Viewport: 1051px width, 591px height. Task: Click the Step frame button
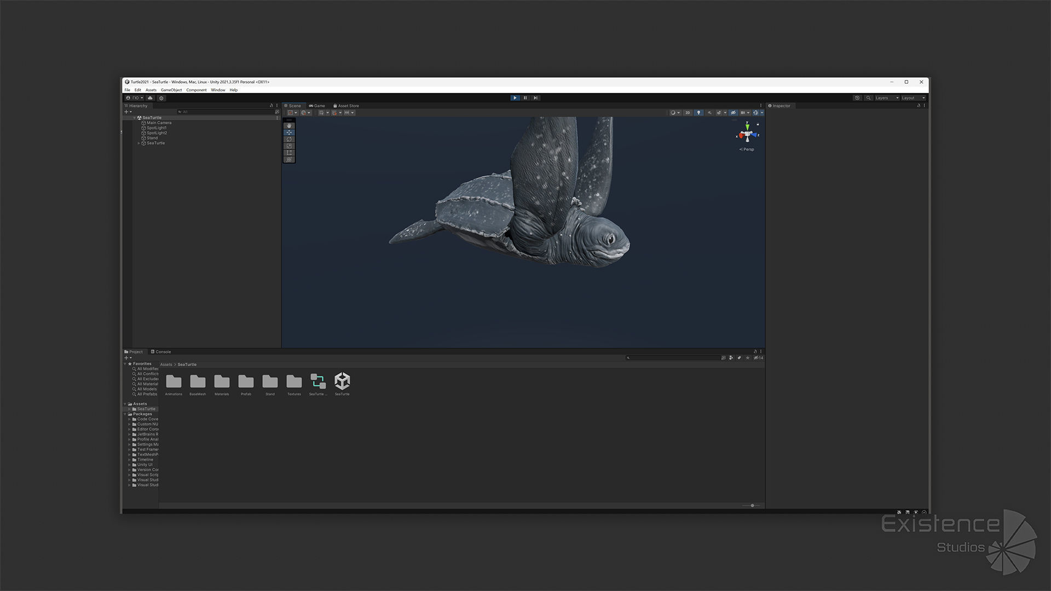coord(535,98)
